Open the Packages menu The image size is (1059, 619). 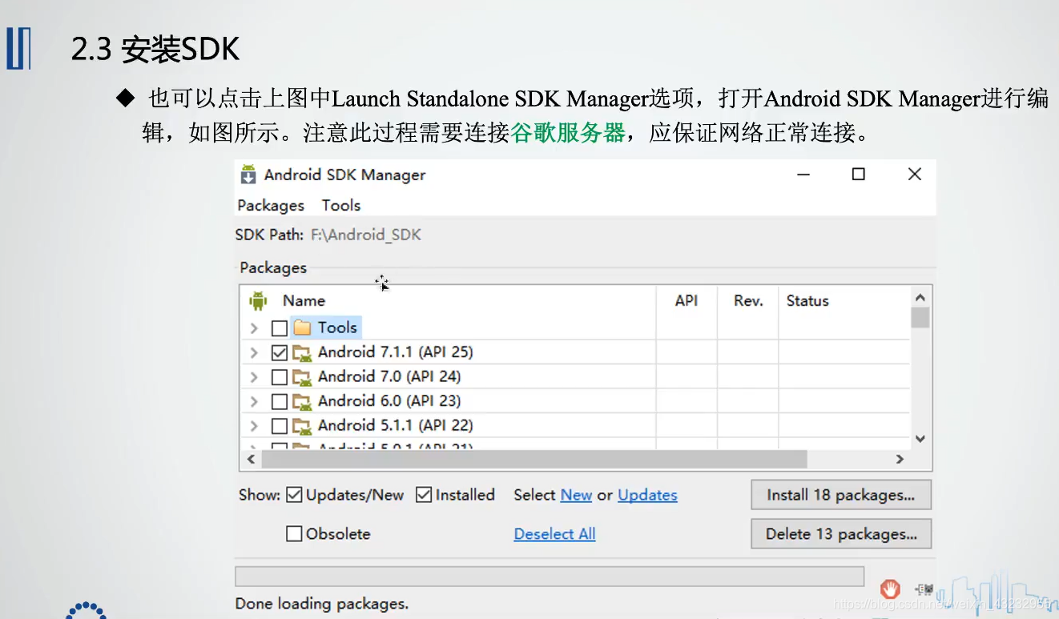click(271, 205)
